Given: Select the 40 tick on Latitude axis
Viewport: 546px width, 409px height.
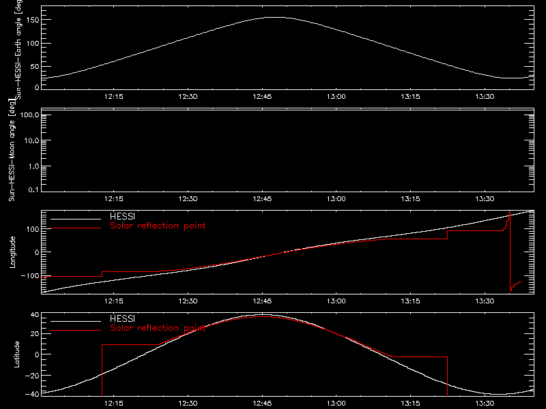Looking at the screenshot, I should point(35,315).
